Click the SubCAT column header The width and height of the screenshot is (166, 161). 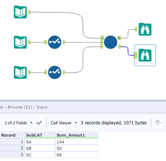click(40, 135)
